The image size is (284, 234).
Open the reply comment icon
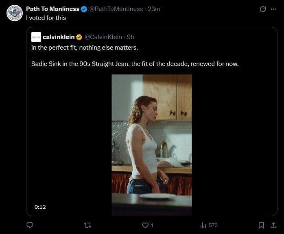30,225
